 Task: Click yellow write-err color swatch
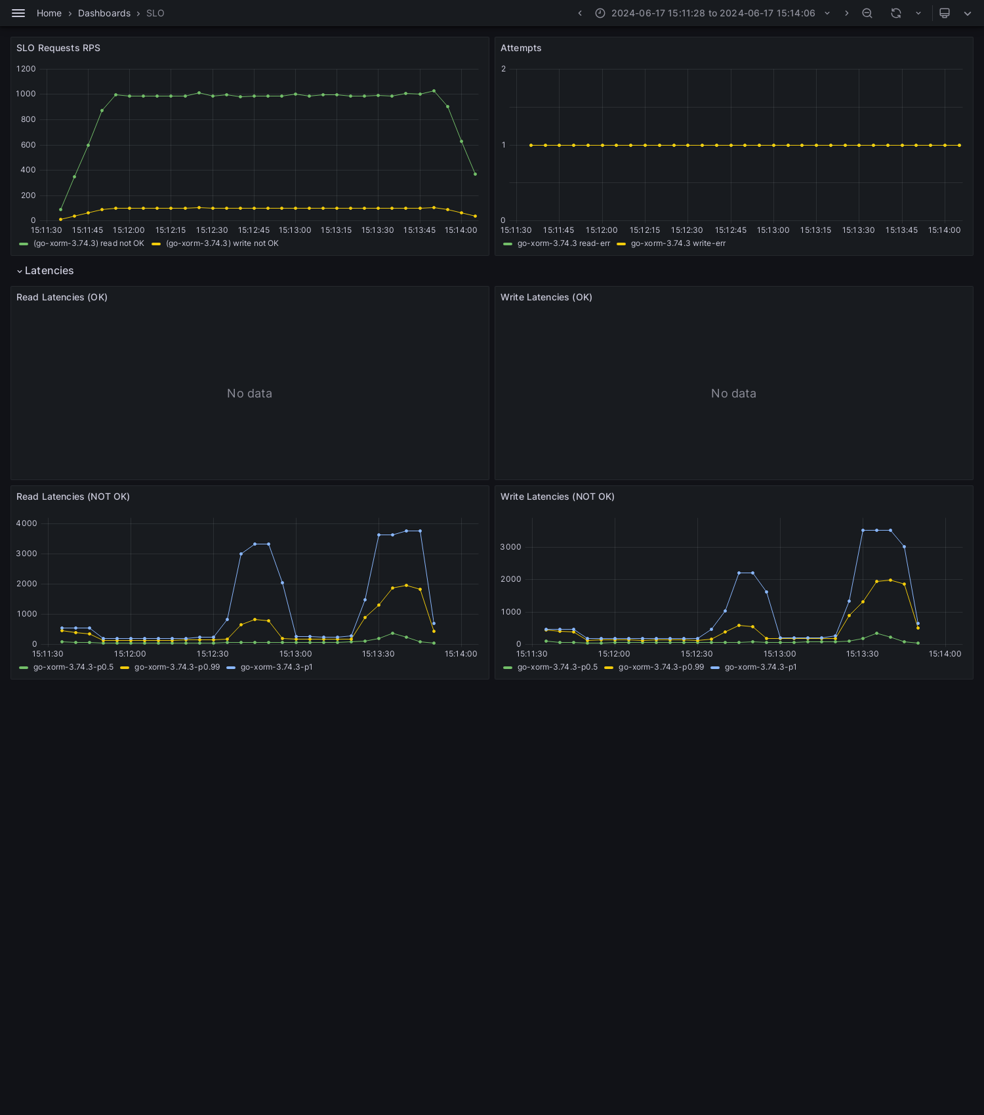point(621,243)
